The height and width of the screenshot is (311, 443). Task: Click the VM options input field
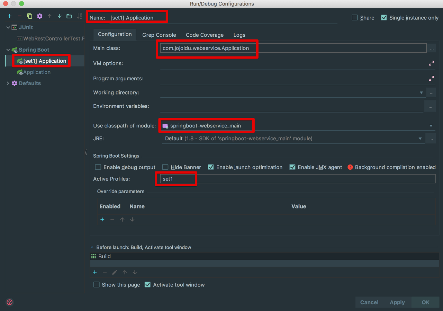[293, 63]
